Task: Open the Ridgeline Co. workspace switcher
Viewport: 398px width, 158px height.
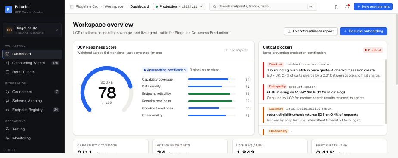Action: coord(32,30)
